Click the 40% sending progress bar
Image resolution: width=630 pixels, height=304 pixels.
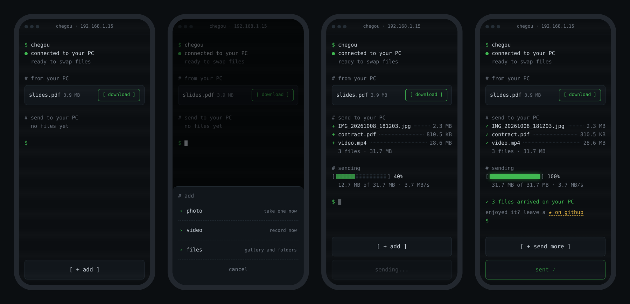pos(361,177)
